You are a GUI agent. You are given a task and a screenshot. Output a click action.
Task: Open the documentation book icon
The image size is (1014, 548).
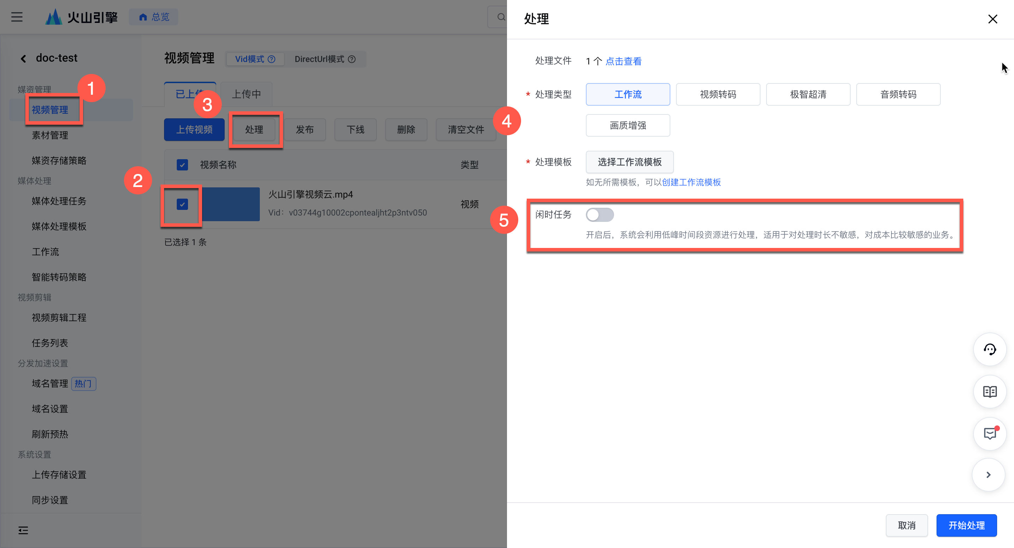[990, 391]
